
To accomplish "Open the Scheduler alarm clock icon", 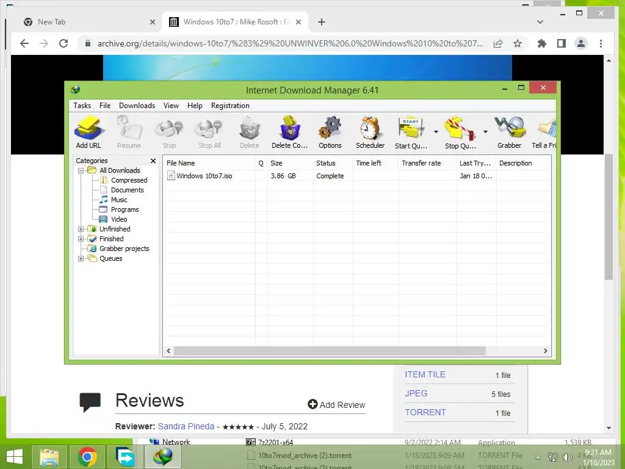I will point(370,132).
